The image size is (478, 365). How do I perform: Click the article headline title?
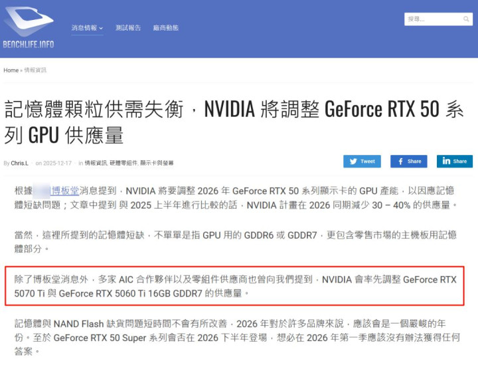pyautogui.click(x=234, y=122)
